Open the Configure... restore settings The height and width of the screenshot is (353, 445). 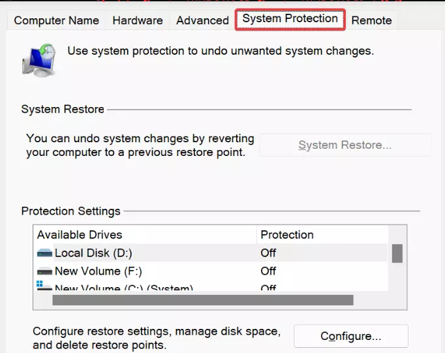click(351, 336)
